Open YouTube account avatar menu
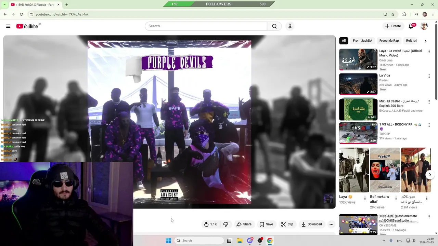438x246 pixels. point(424,26)
